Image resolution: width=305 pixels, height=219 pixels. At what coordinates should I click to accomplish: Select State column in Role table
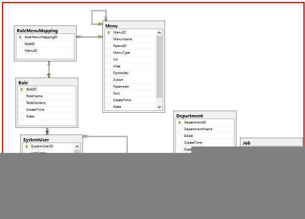pos(47,117)
